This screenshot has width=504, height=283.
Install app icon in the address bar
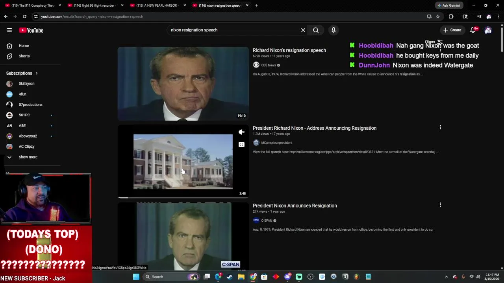pos(429,17)
